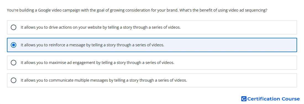Click the filled radio button for 'reinforce a message'

point(14,45)
